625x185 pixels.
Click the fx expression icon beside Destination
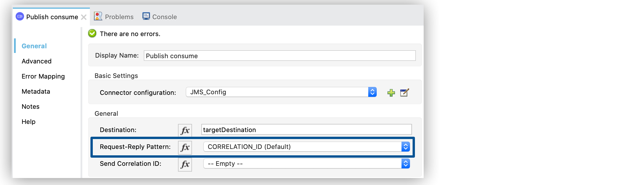185,130
